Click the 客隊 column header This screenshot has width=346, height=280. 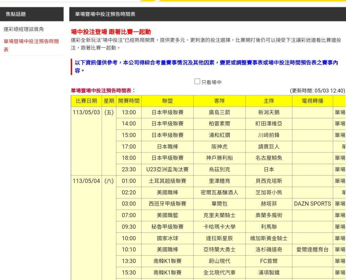pyautogui.click(x=219, y=101)
